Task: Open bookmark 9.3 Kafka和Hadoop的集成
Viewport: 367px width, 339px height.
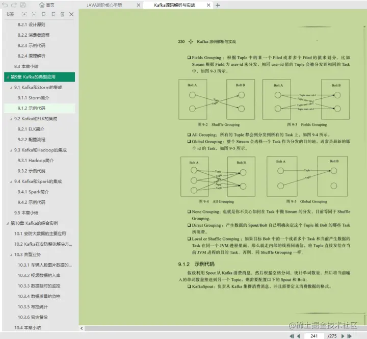Action: click(x=40, y=150)
